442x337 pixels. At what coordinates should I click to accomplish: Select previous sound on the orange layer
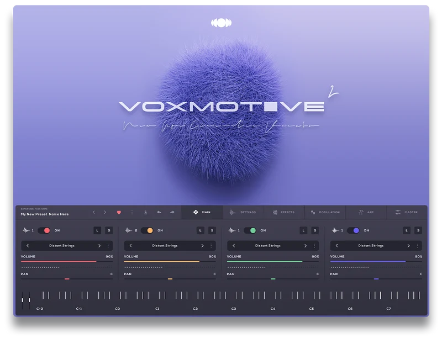tap(130, 246)
